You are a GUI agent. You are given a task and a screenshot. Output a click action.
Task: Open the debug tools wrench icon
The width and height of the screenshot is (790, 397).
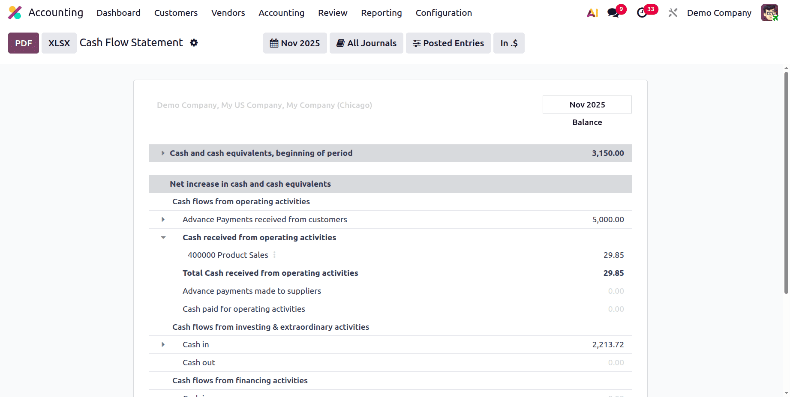tap(673, 13)
